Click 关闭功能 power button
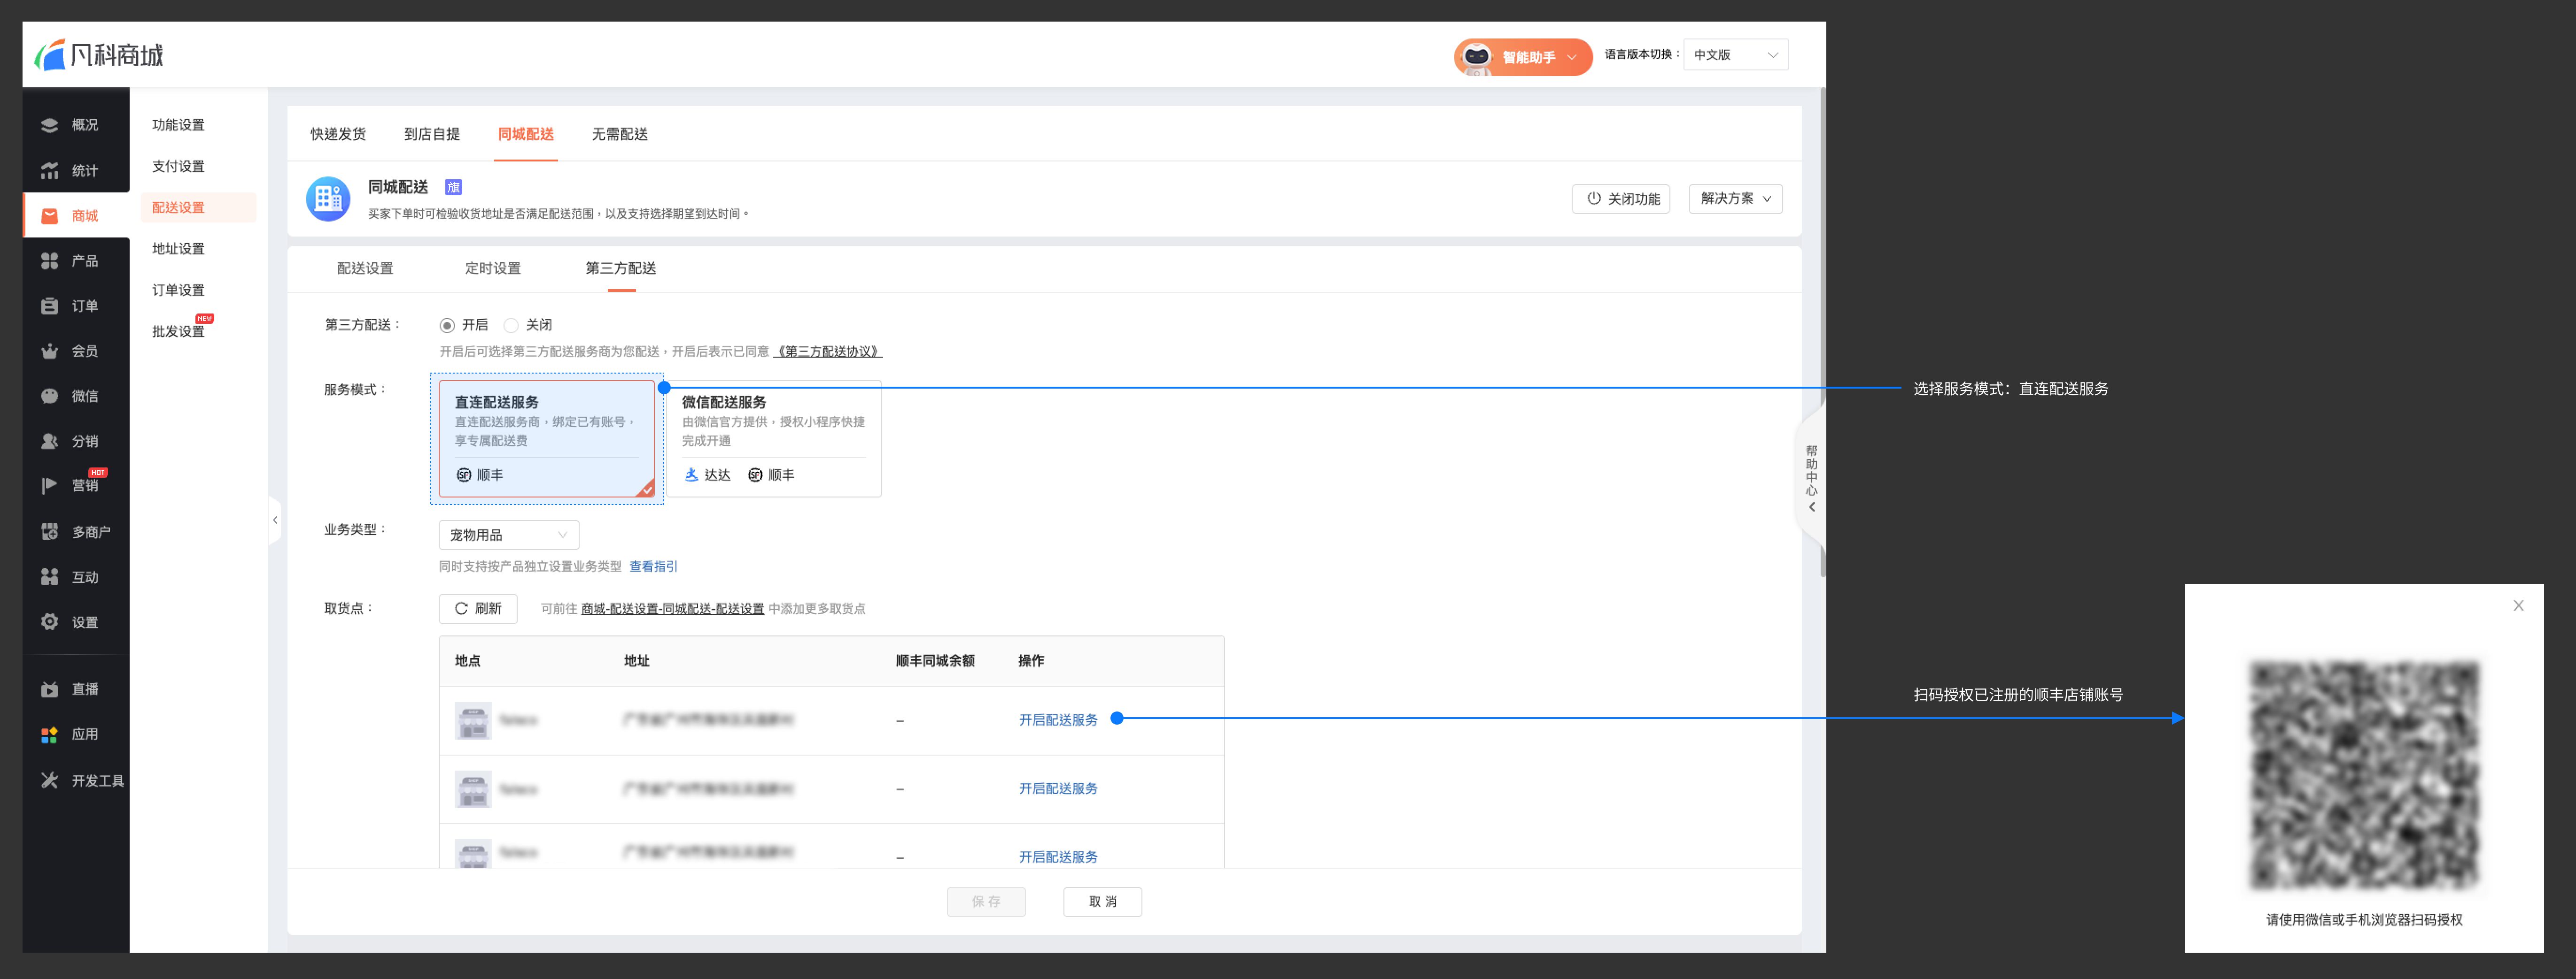 pos(1621,199)
